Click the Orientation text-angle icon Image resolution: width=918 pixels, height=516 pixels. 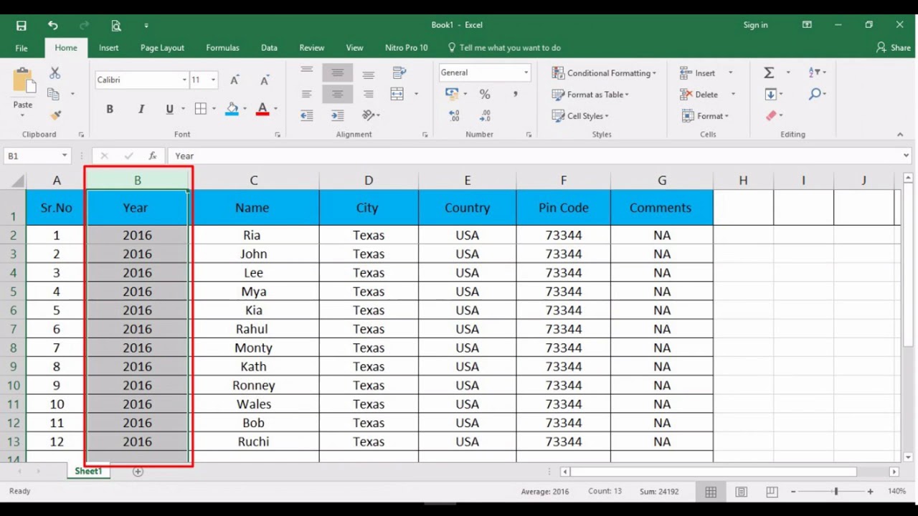(x=368, y=115)
